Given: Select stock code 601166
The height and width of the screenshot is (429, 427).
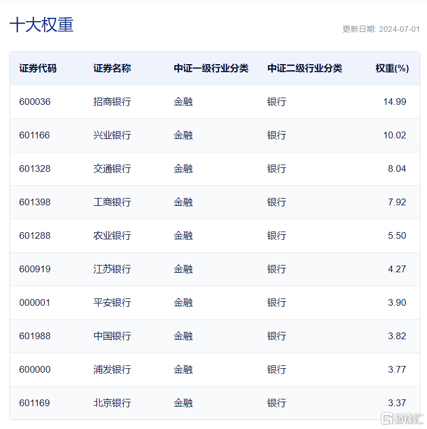Looking at the screenshot, I should tap(35, 135).
